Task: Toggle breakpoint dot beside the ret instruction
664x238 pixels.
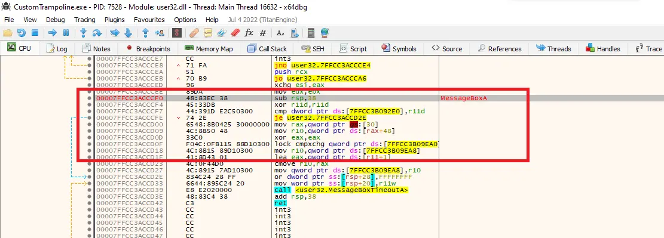Action: [x=89, y=203]
